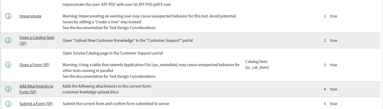Screen dimensions: 383x109
Task: Show info preview for Submit a Form step
Action: (x=8, y=103)
